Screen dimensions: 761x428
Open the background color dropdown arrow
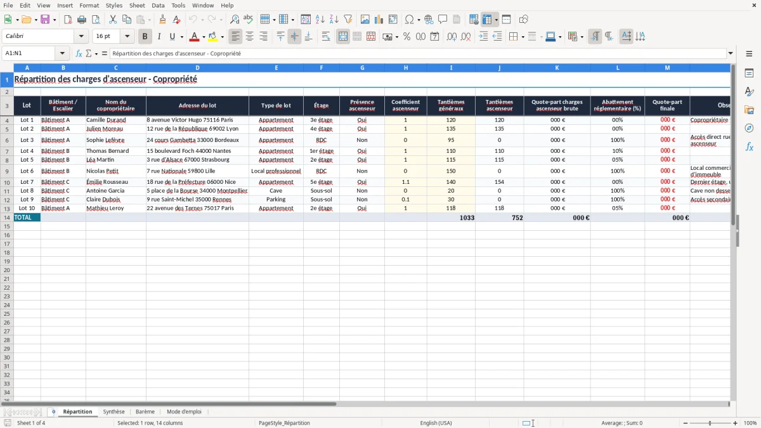(x=222, y=37)
